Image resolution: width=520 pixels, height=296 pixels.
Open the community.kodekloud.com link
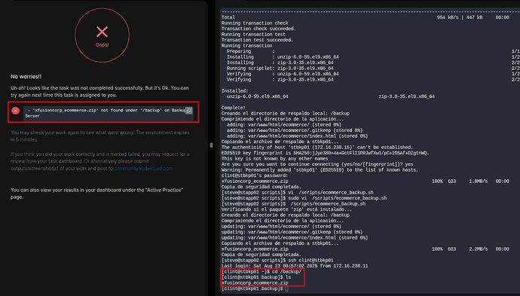[143, 169]
